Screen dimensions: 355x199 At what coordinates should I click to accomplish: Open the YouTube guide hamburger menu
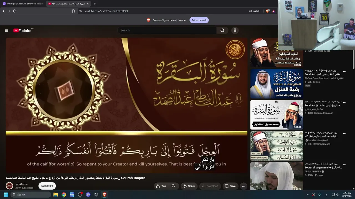click(x=7, y=30)
